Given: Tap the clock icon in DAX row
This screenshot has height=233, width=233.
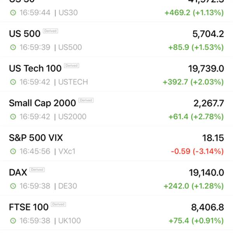Looking at the screenshot, I should [13, 186].
